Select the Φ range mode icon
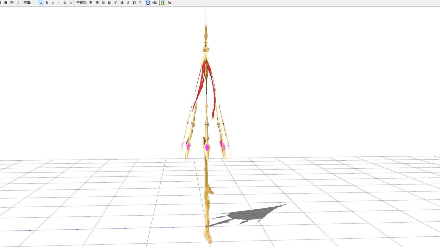Viewport: 440px width, 247px height. (x=65, y=3)
